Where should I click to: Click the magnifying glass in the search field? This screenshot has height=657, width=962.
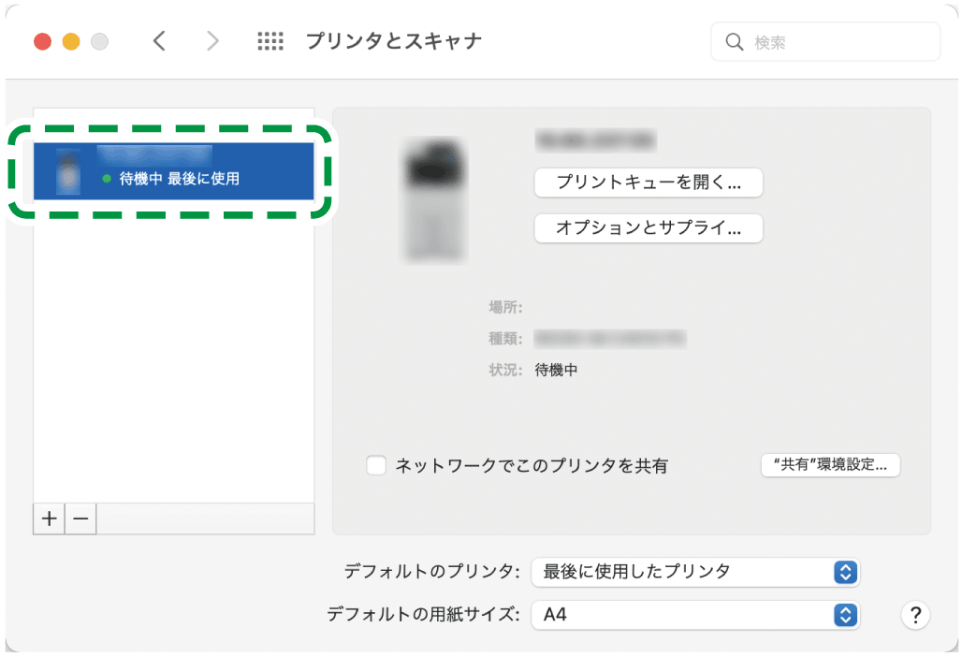(x=736, y=41)
